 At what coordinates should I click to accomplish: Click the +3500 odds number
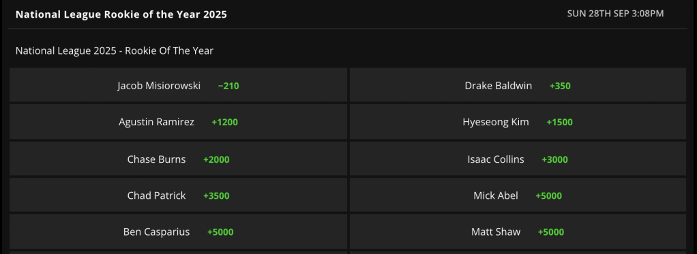tap(216, 196)
